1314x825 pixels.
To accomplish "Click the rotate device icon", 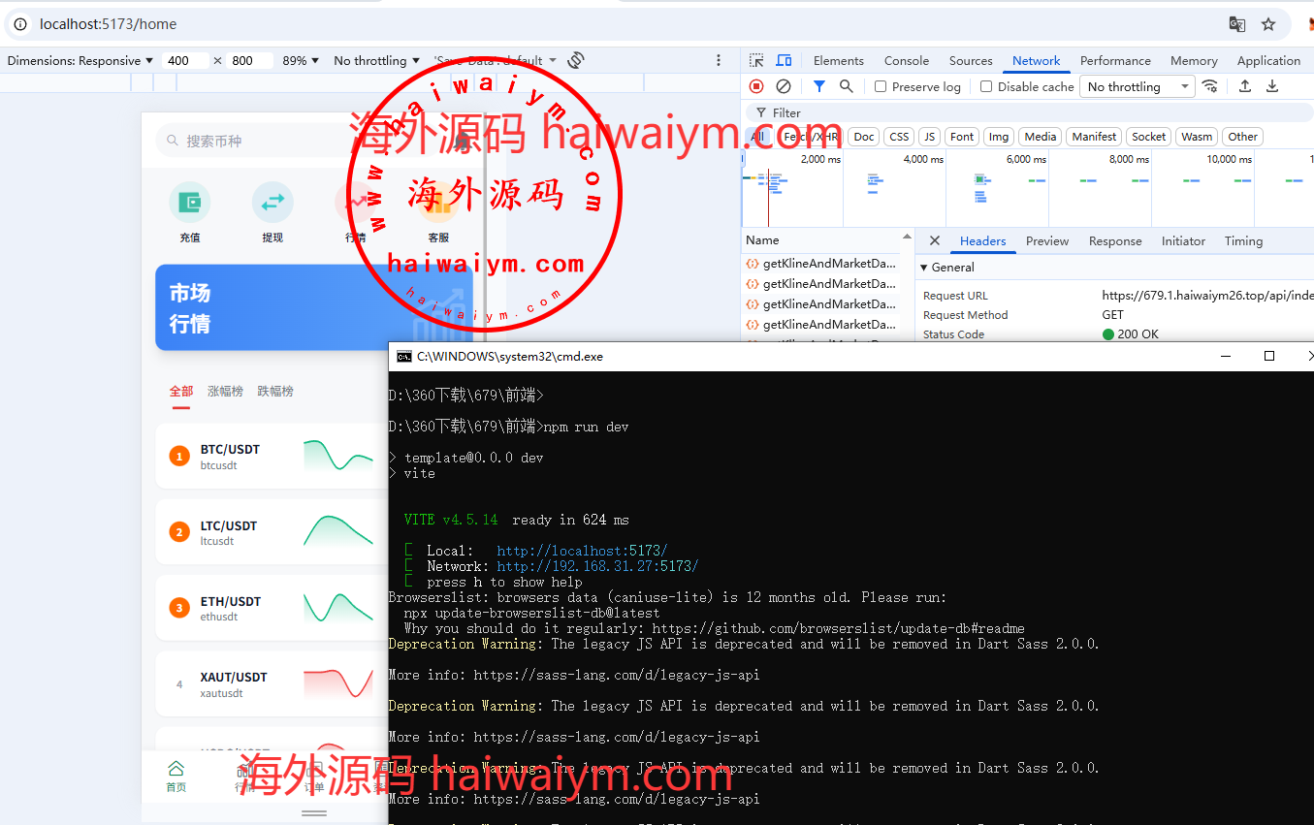I will (x=576, y=60).
